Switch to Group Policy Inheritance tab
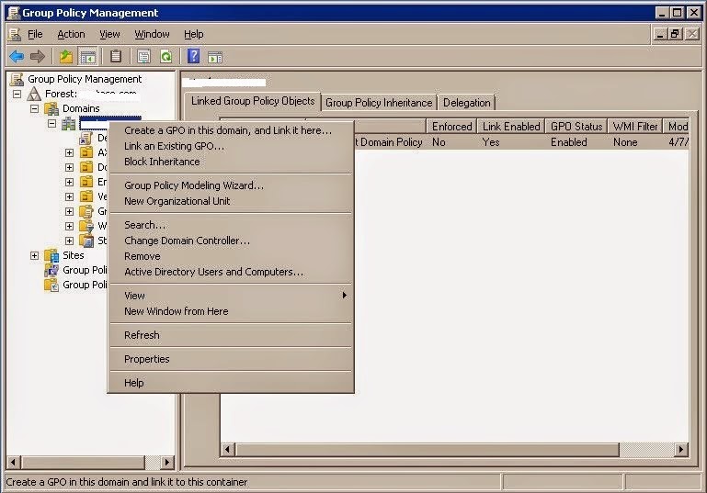The height and width of the screenshot is (493, 707). (379, 103)
